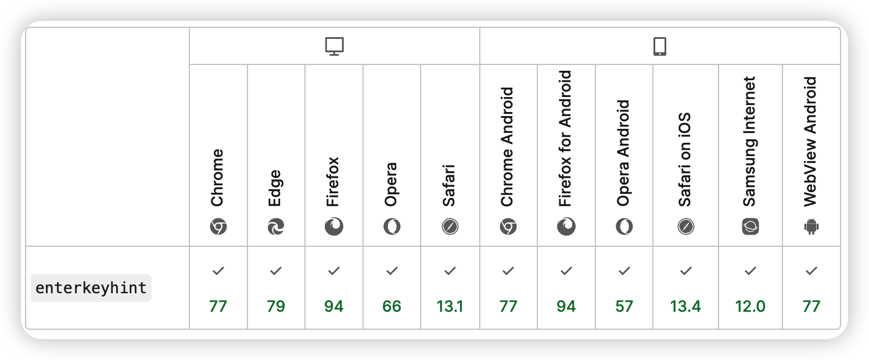
Task: Click the Samsung Internet logo
Action: coord(751,227)
